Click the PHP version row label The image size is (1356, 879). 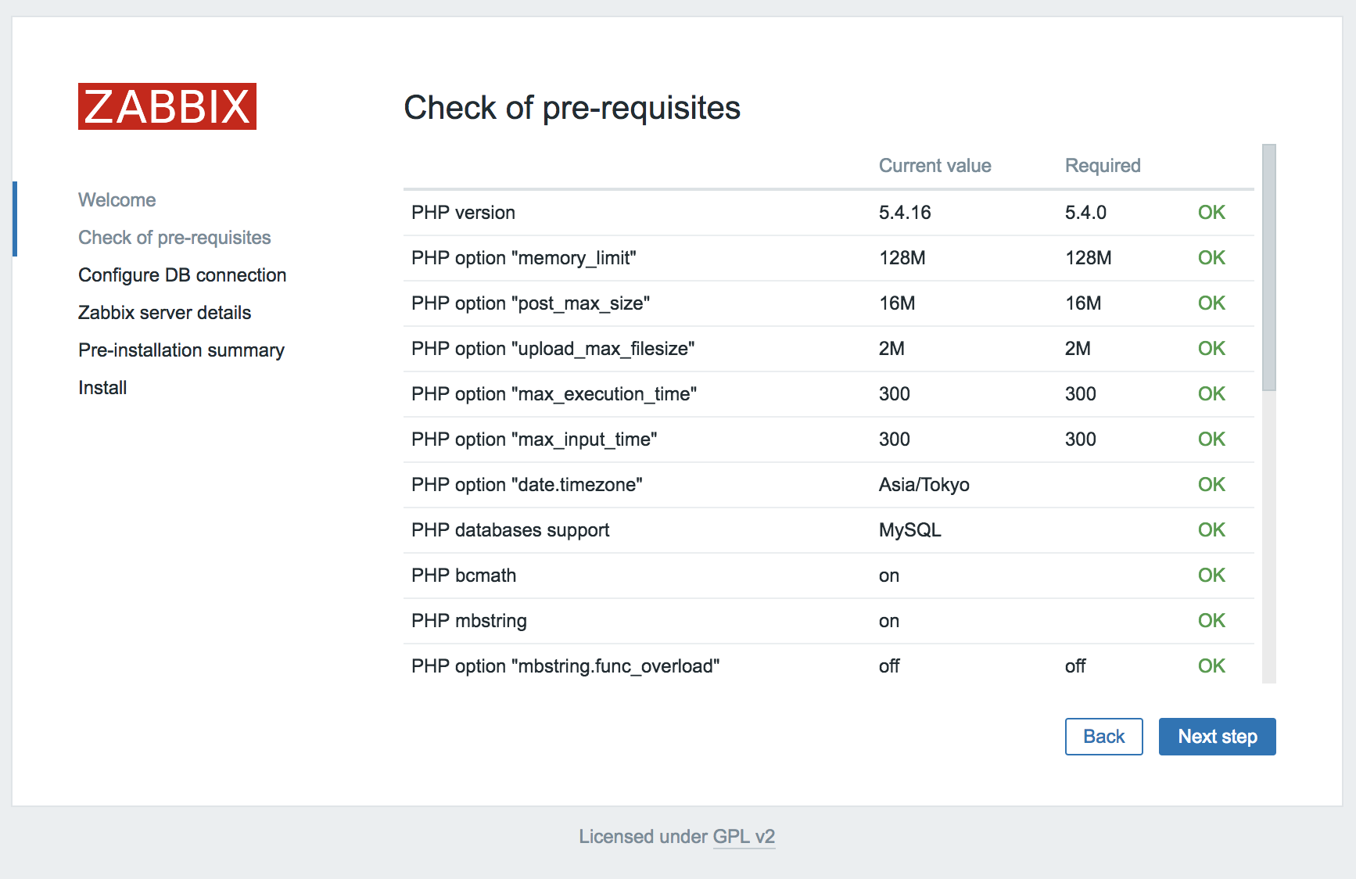click(463, 213)
